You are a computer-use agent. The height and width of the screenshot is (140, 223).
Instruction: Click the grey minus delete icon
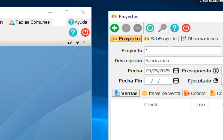coord(138,28)
